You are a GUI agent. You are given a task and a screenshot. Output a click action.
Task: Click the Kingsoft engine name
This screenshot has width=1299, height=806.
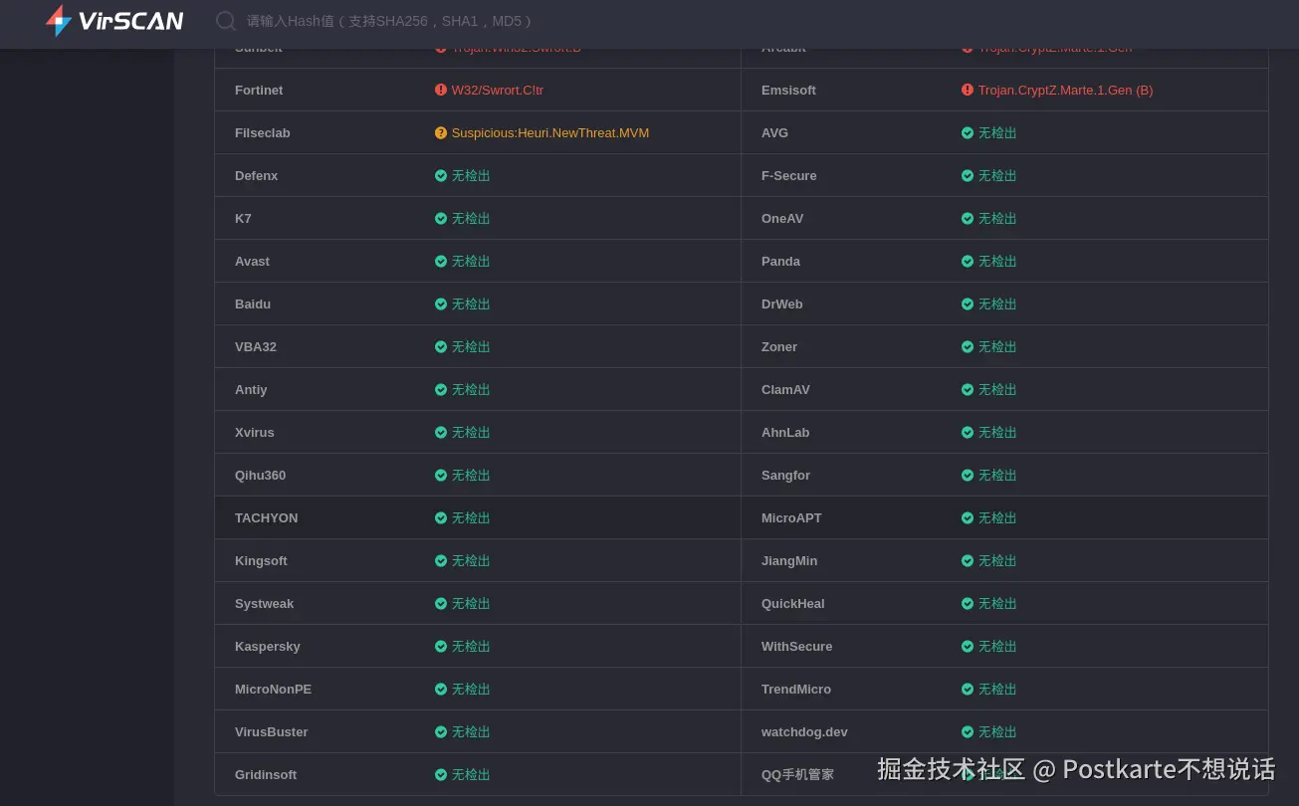[261, 560]
